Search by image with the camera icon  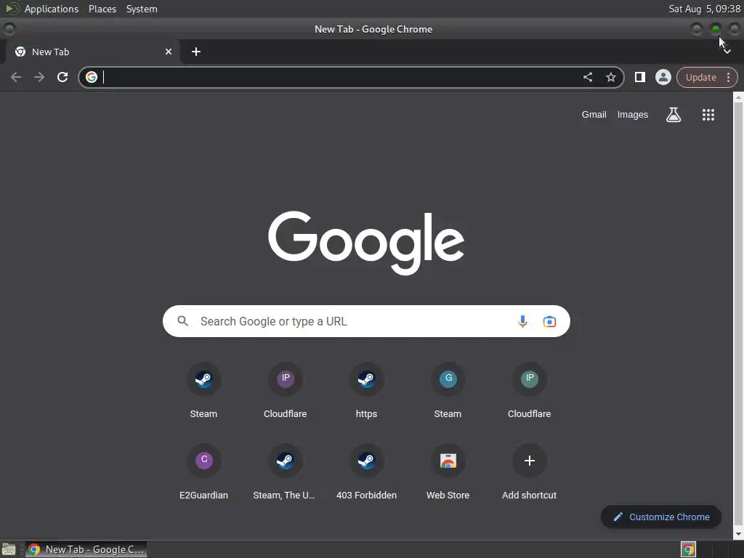tap(549, 321)
